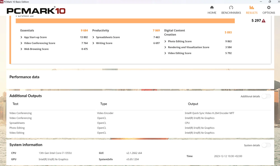Click the Writing value 6 697
280x166 pixels.
click(x=157, y=43)
